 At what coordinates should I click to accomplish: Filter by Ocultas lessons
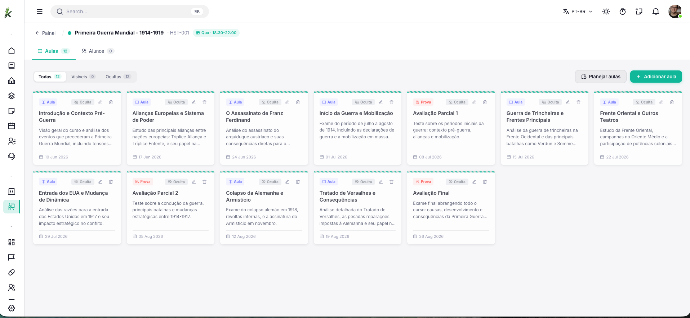tap(118, 77)
